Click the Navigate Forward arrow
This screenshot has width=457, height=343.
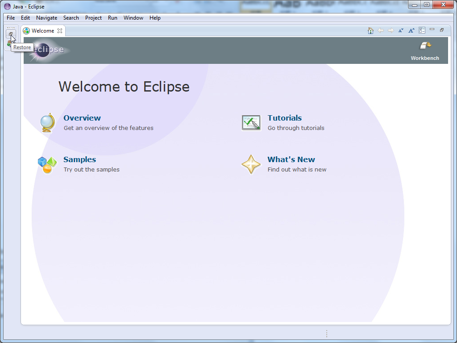coord(391,30)
